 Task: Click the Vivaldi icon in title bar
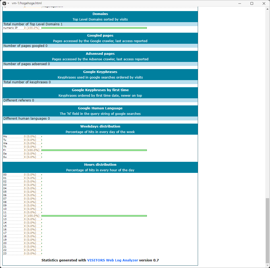[x=4, y=3]
